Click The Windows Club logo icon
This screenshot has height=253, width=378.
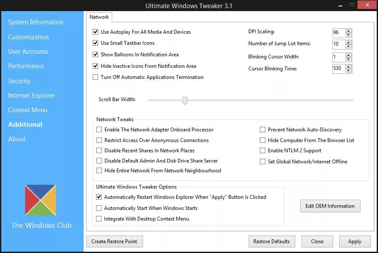[x=41, y=200]
